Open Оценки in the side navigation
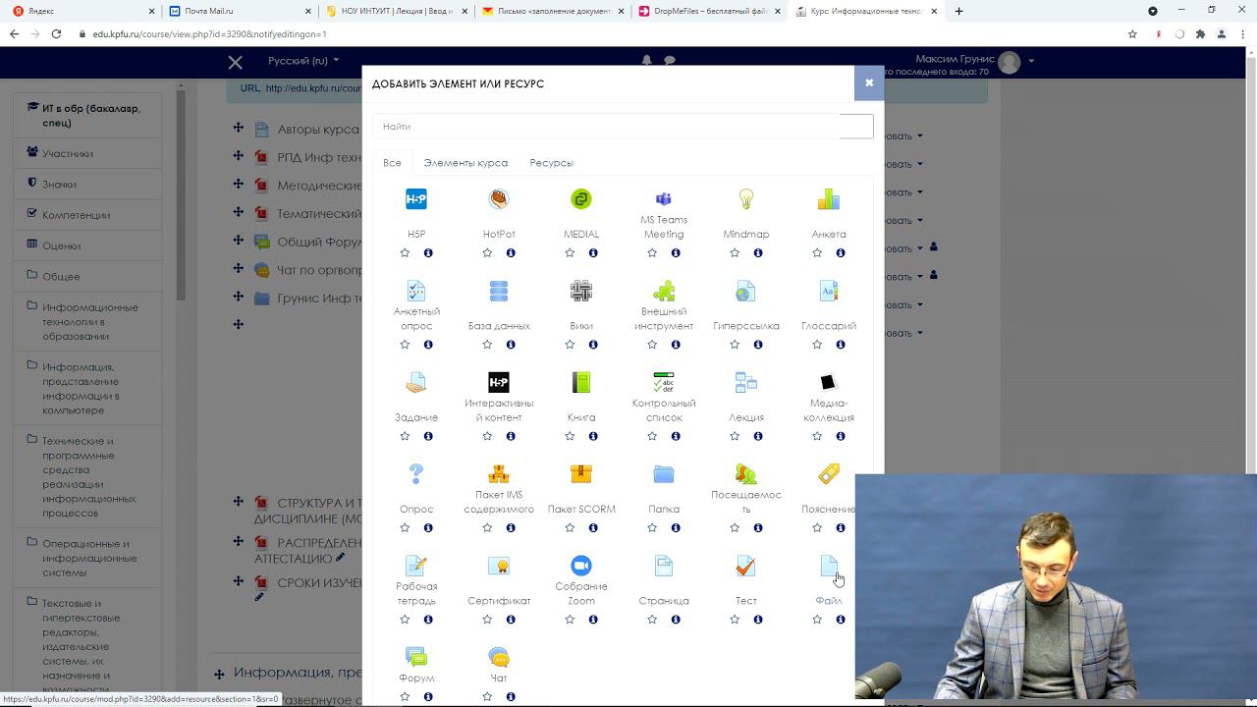 [x=61, y=245]
